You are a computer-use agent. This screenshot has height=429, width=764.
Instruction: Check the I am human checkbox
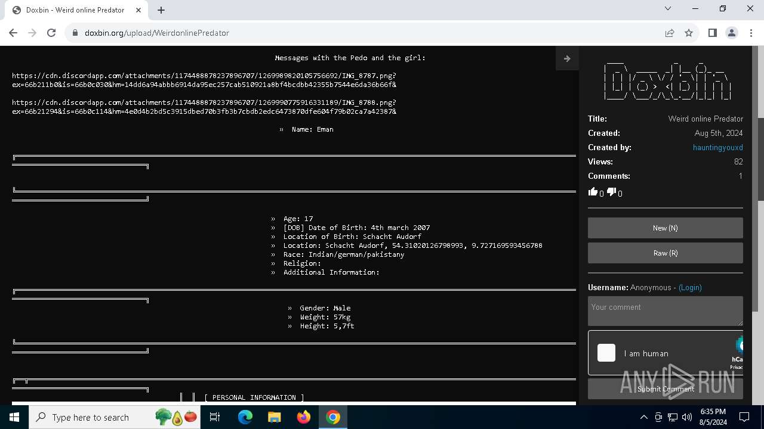point(606,353)
